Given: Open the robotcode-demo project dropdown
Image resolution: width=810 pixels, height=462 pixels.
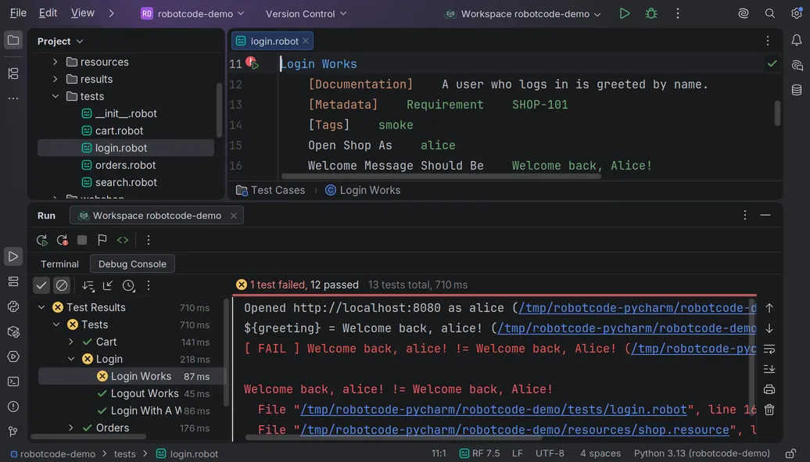Looking at the screenshot, I should 192,14.
